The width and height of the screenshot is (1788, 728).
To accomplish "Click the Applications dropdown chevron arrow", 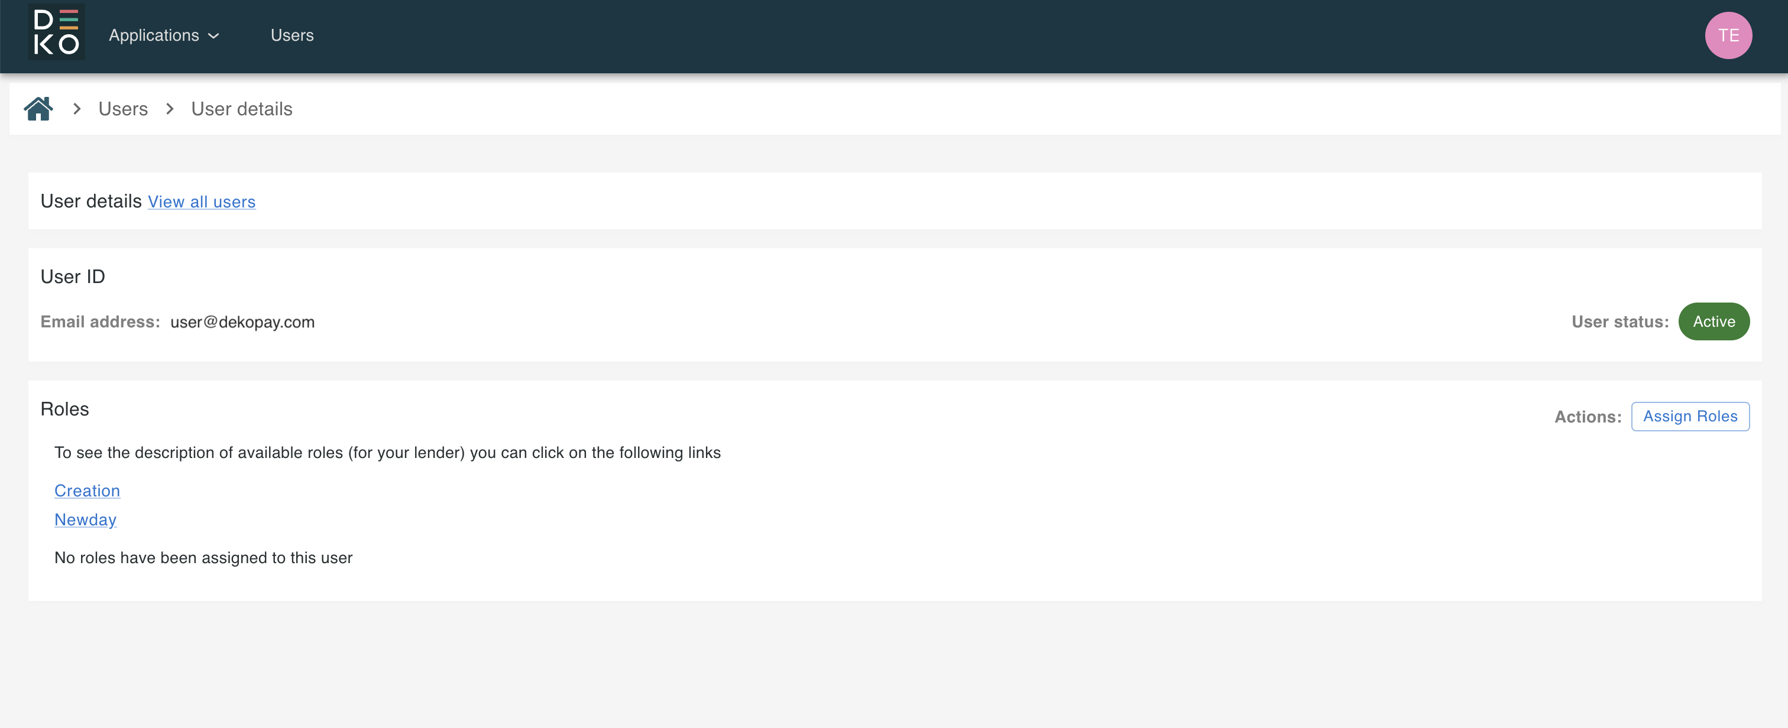I will click(x=214, y=36).
